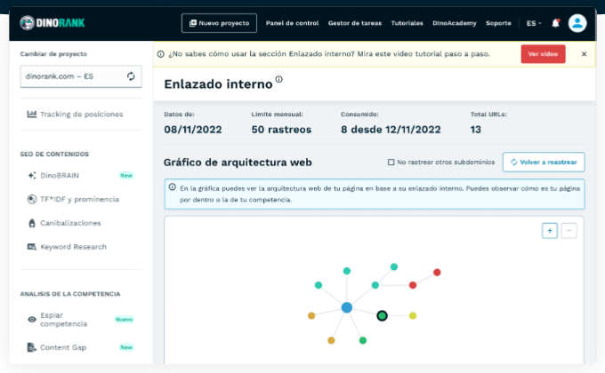Go to Tutoriales
Screen dimensions: 605x373
coord(407,23)
